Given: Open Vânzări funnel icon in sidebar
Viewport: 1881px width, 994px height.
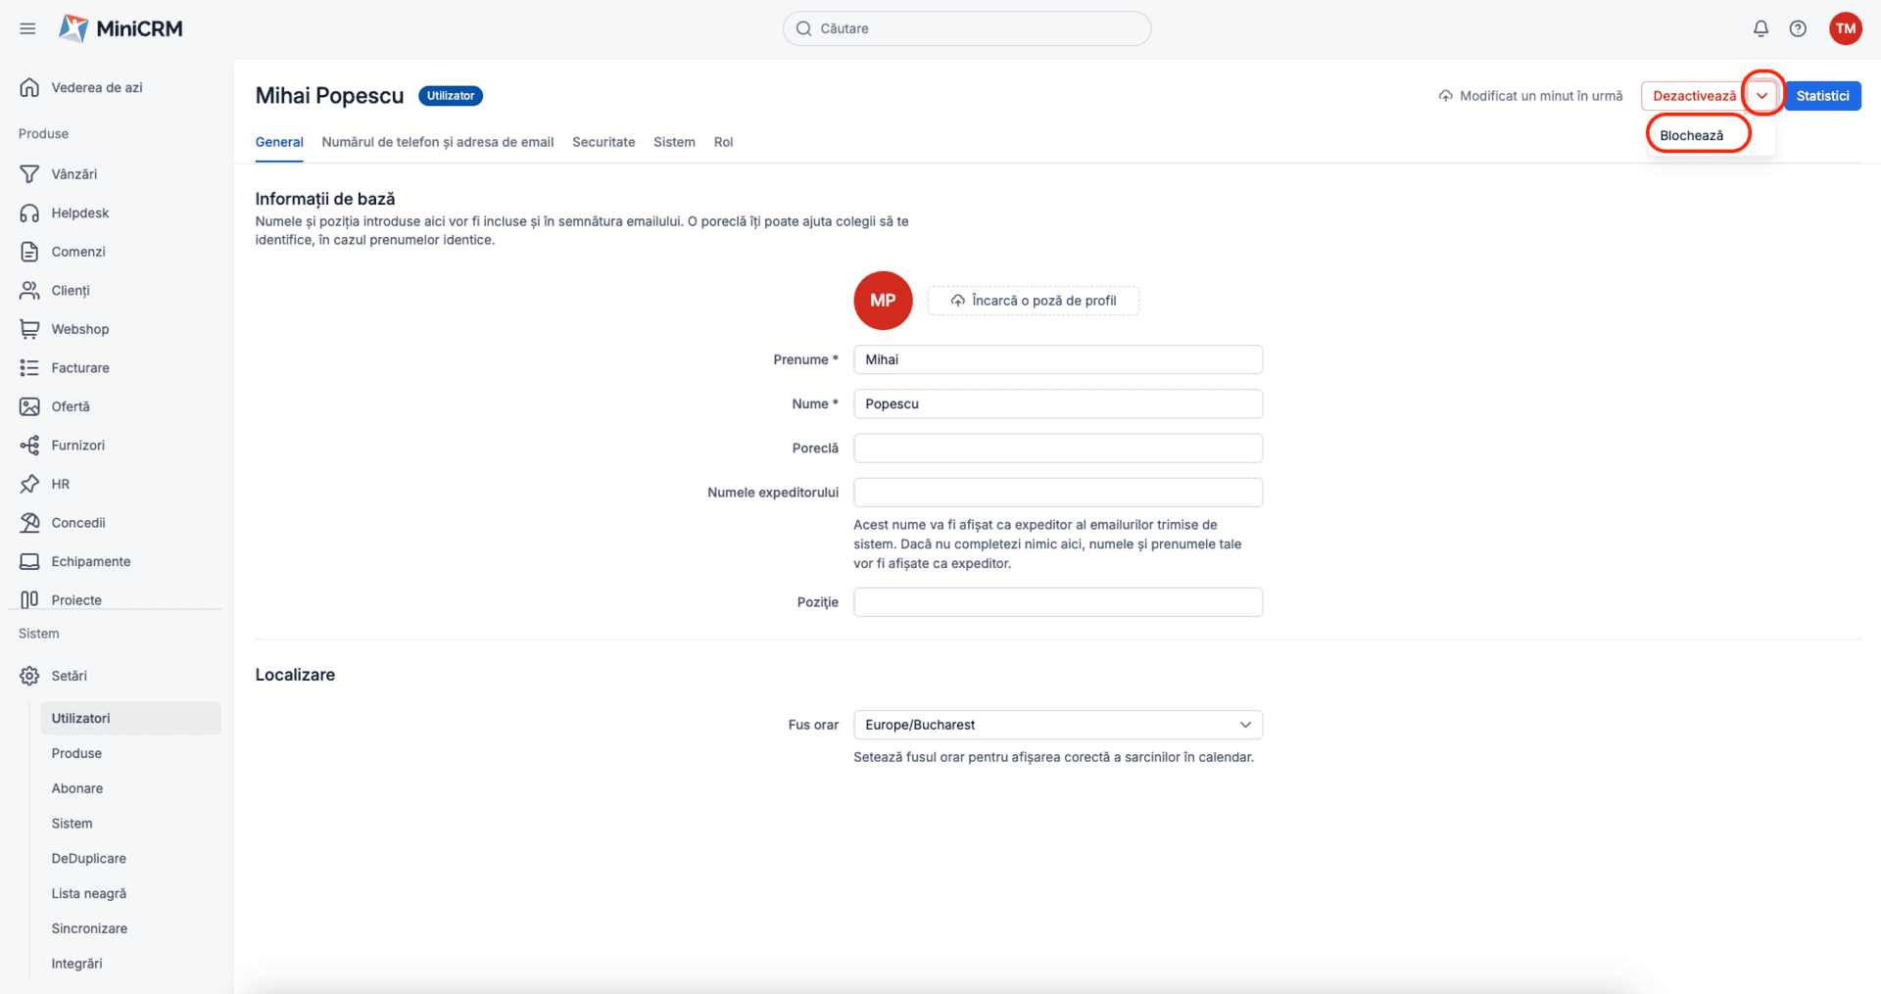Looking at the screenshot, I should [x=29, y=174].
